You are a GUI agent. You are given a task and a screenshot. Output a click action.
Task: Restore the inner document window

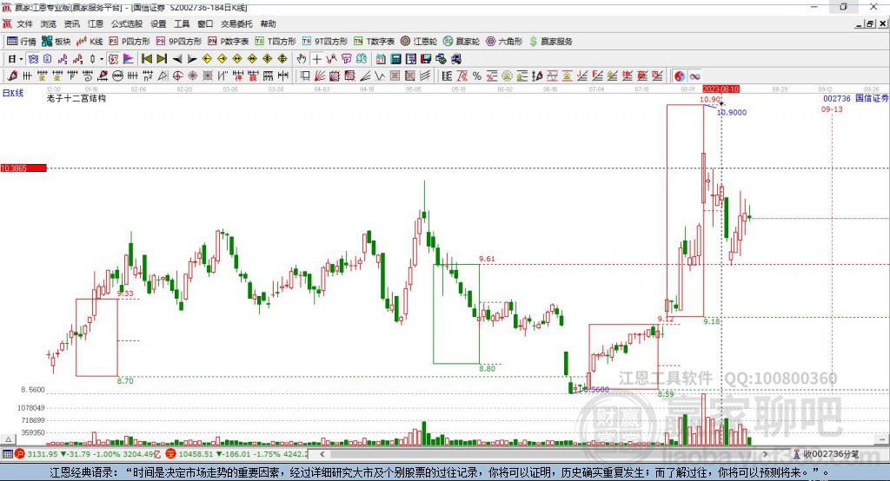[870, 23]
